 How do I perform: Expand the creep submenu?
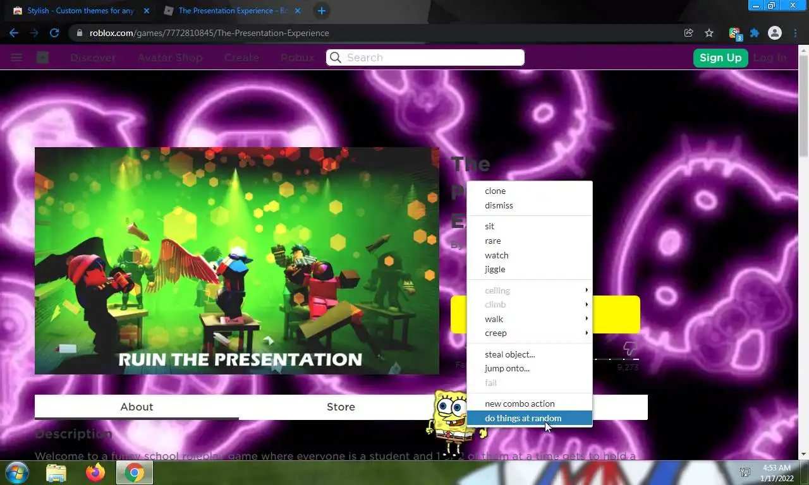(529, 333)
